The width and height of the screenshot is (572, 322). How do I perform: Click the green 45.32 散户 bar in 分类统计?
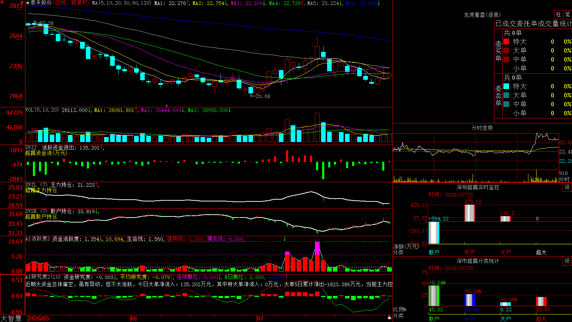click(x=434, y=296)
